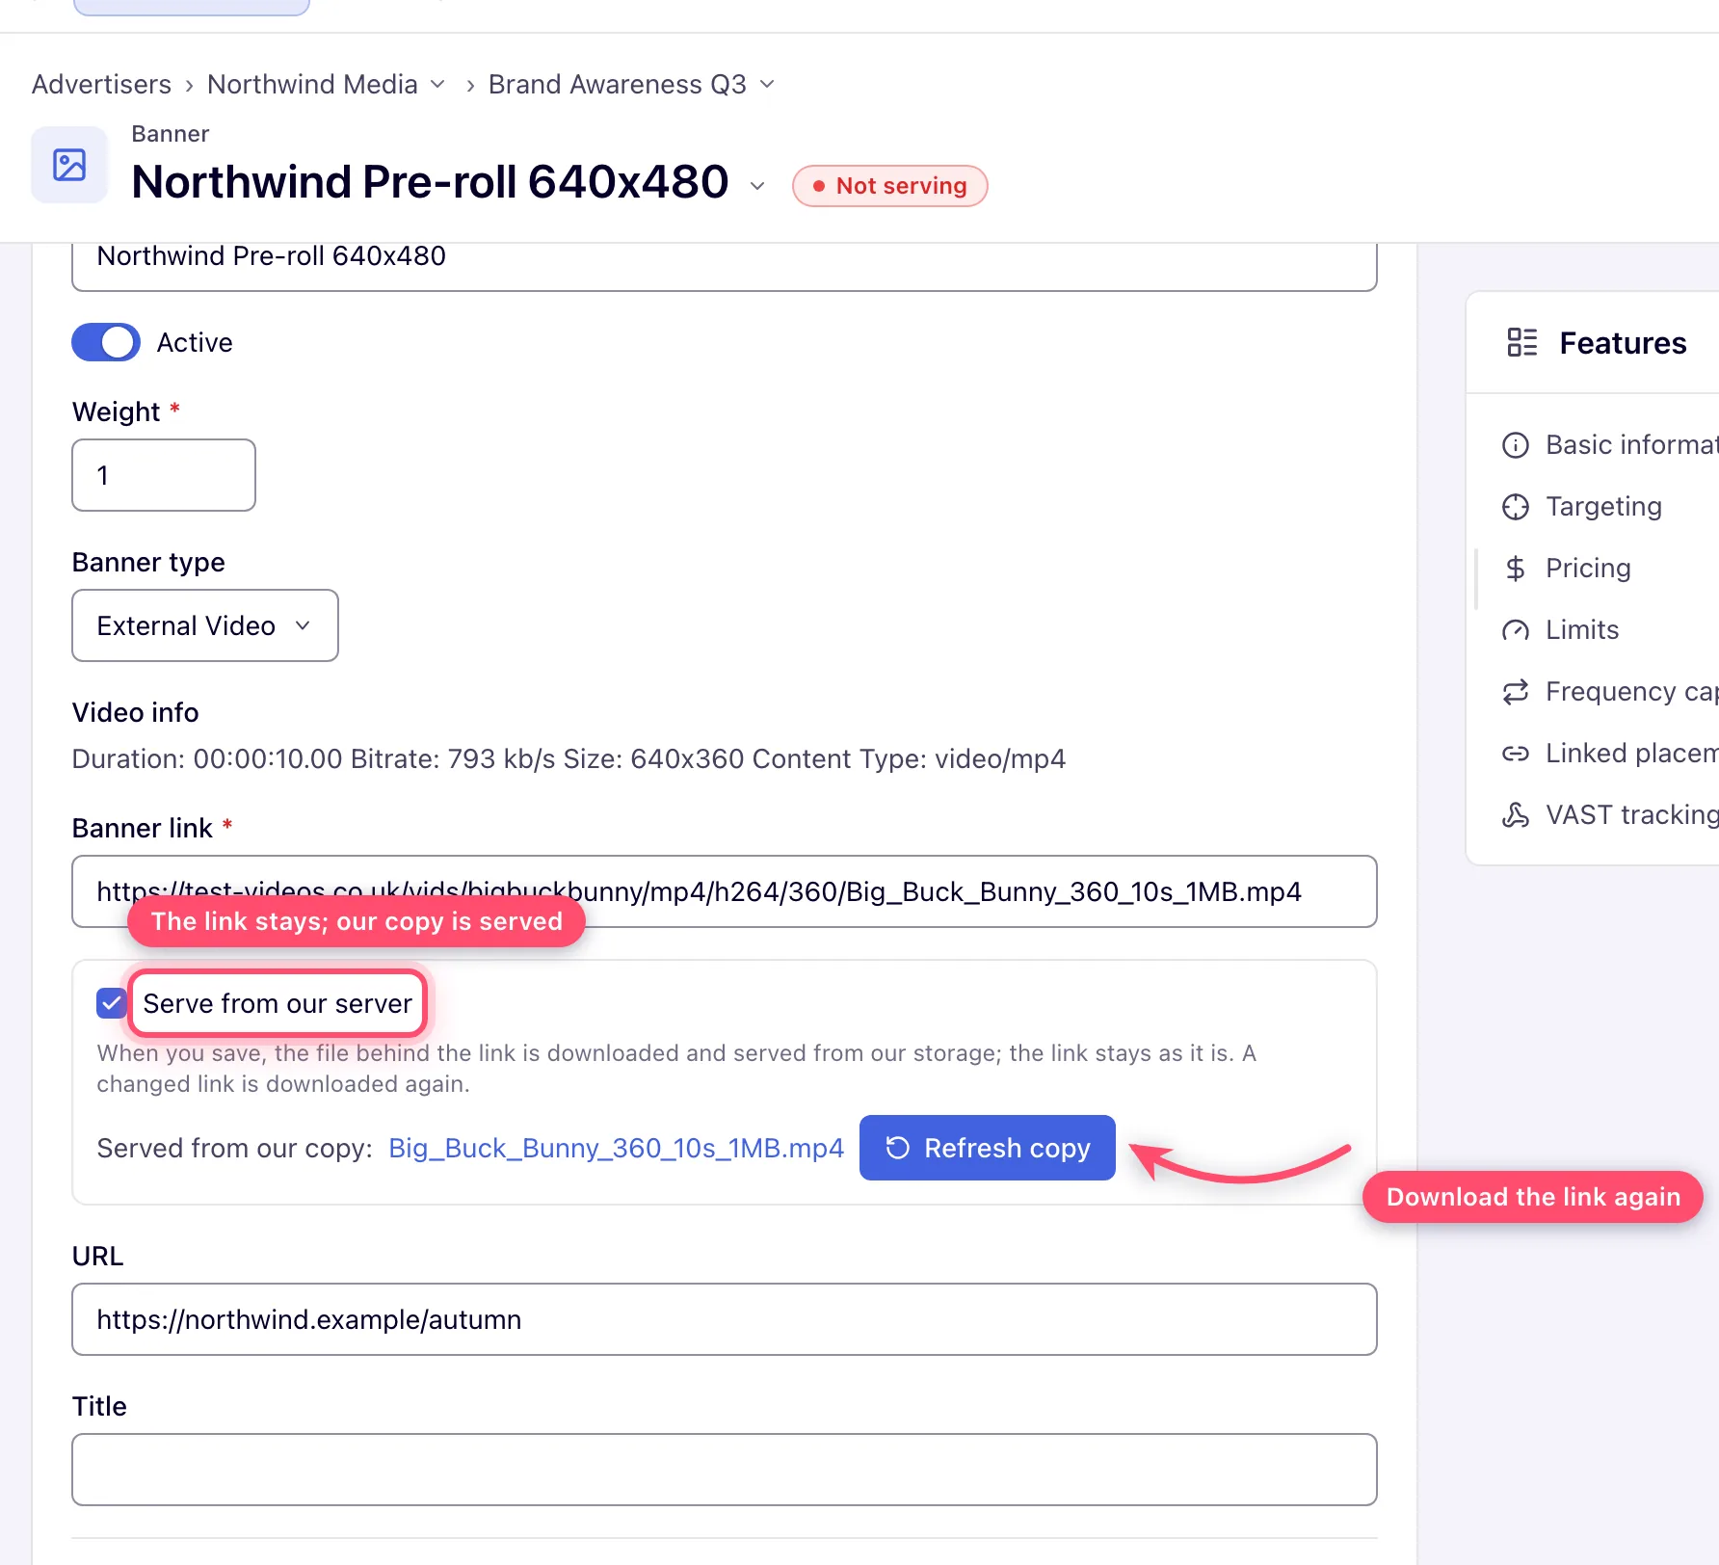
Task: Expand the Banner type External Video dropdown
Action: (205, 625)
